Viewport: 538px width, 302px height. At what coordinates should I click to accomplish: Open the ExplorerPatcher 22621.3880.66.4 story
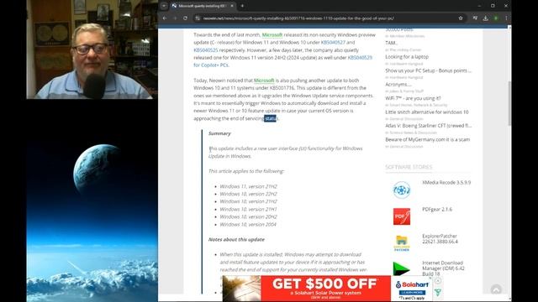point(440,238)
